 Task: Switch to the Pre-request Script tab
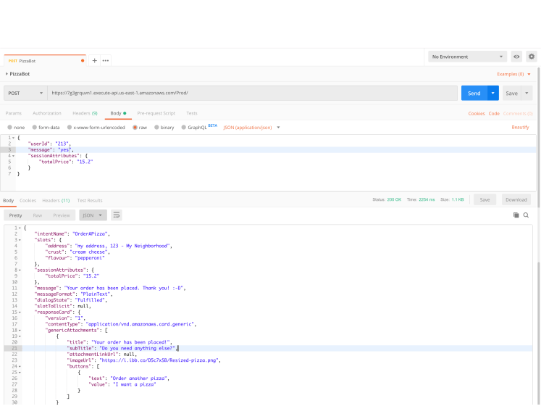(x=156, y=113)
